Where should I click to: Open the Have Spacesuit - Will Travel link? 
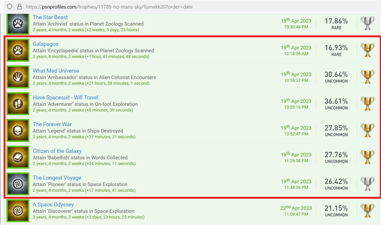pos(65,98)
